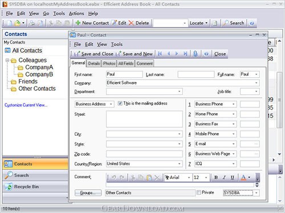Open the Country/Region dropdown

click(179, 164)
